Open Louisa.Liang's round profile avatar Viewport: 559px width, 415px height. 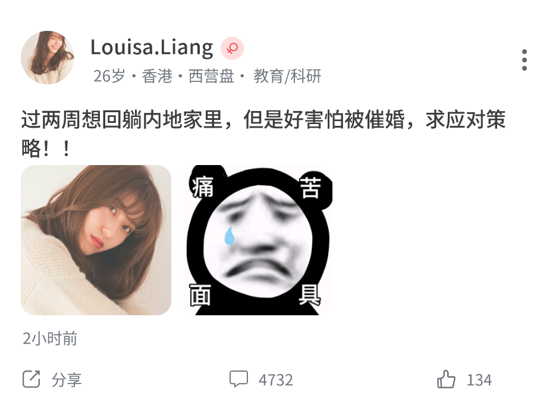48,58
